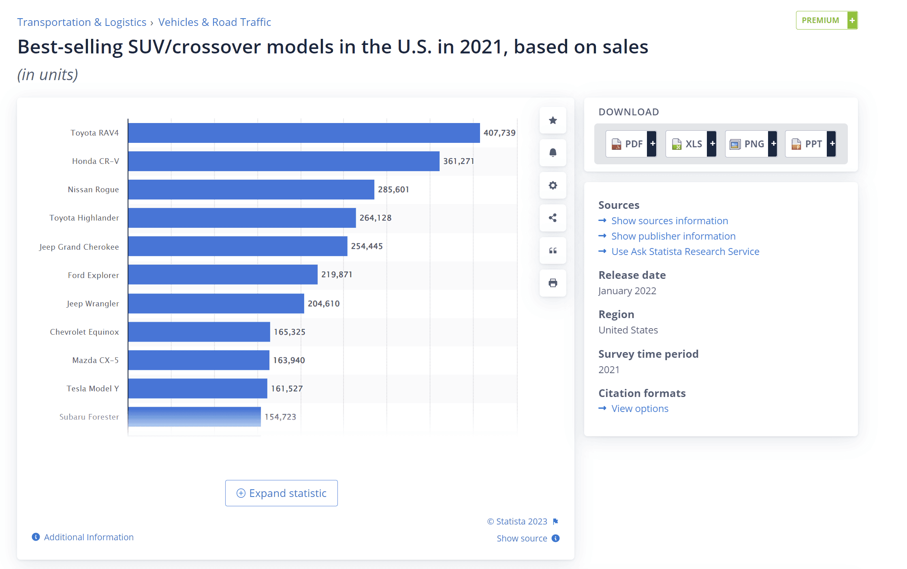907x569 pixels.
Task: Click the 161,527 value label
Action: point(287,389)
